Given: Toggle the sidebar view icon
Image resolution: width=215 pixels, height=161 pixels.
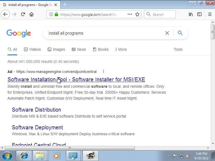Looking at the screenshot, I should (x=199, y=14).
